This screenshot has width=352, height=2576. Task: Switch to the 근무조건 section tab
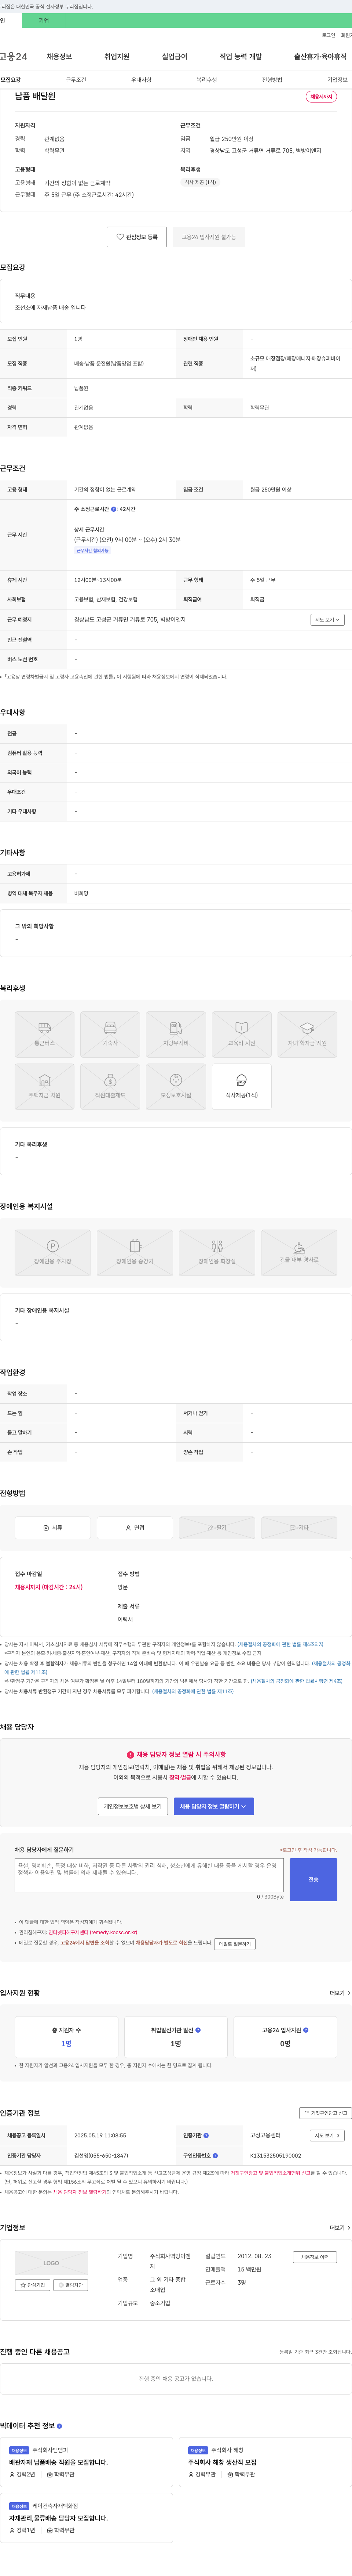point(76,80)
